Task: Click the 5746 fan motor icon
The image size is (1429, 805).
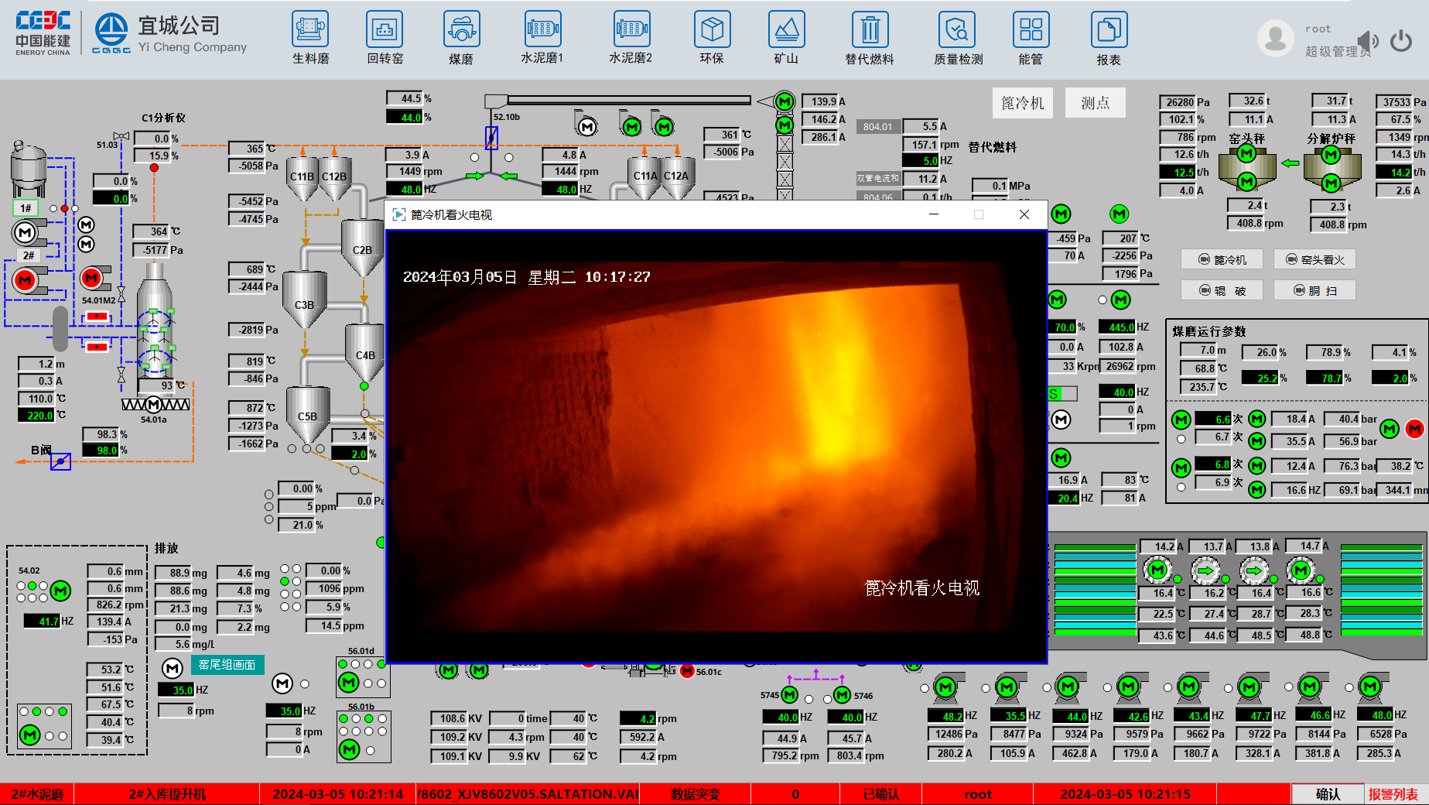Action: tap(843, 695)
